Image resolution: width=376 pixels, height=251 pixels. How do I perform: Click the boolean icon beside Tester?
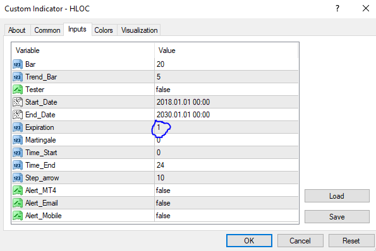18,90
